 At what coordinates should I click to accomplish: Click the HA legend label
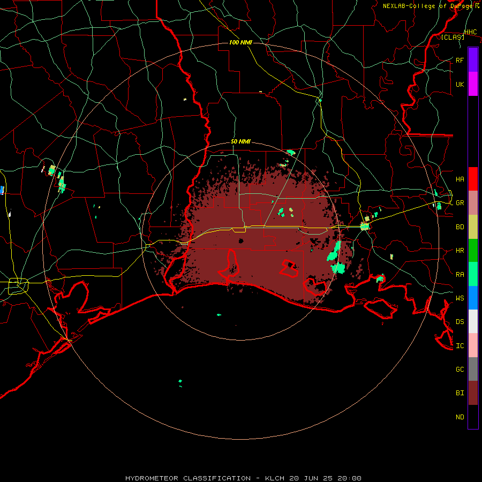460,179
